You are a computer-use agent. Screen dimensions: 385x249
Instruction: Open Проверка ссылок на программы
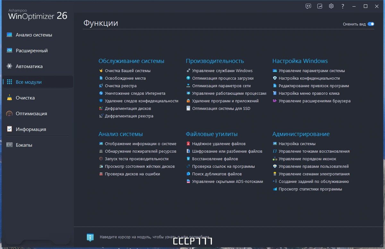tap(223, 166)
